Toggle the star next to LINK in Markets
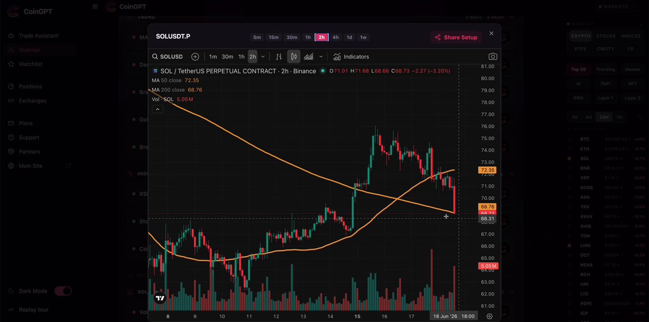649x322 pixels. coord(570,246)
